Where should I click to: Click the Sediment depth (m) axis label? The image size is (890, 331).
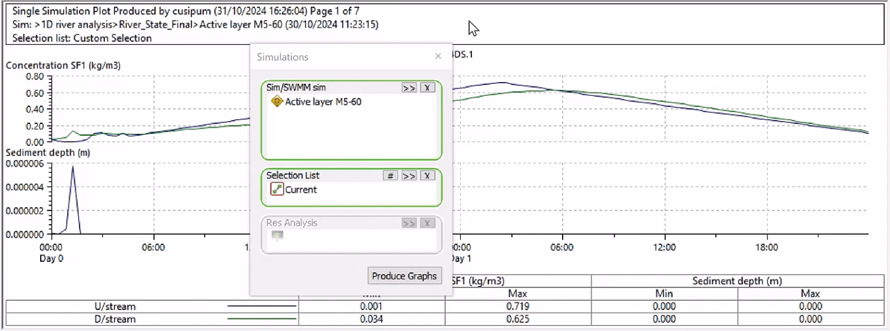pos(48,152)
